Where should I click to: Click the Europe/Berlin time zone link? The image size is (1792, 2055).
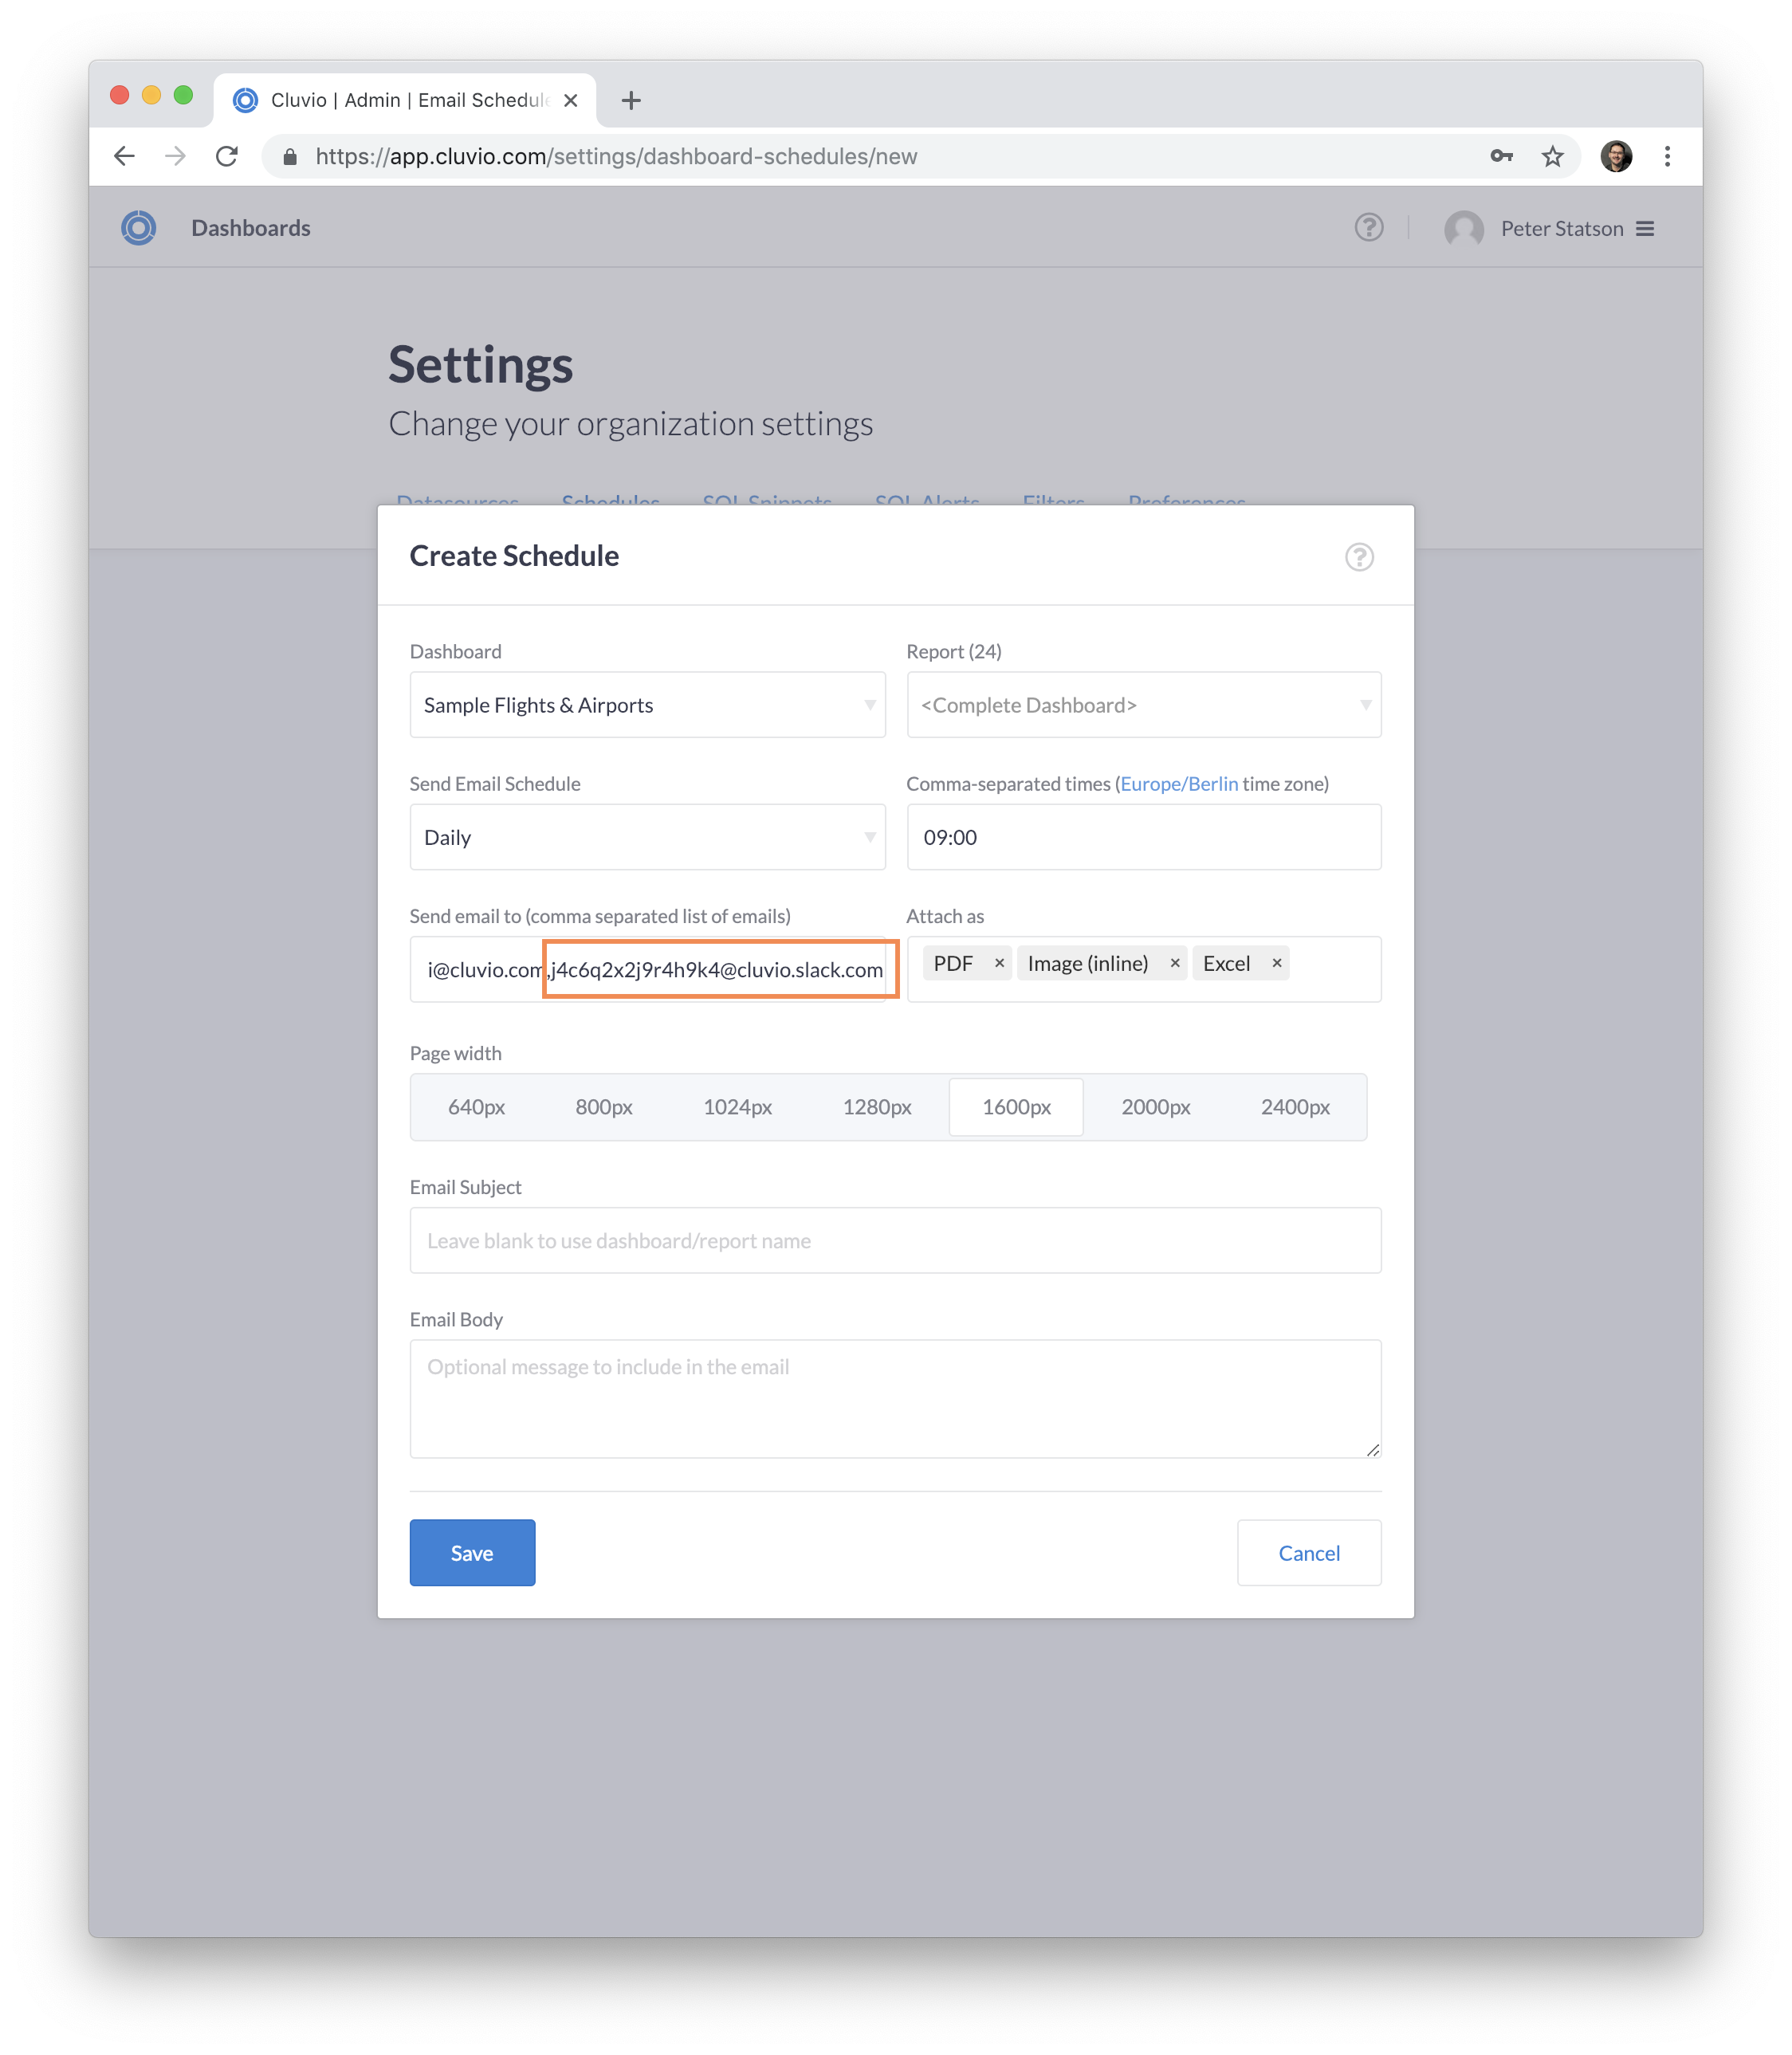coord(1179,784)
